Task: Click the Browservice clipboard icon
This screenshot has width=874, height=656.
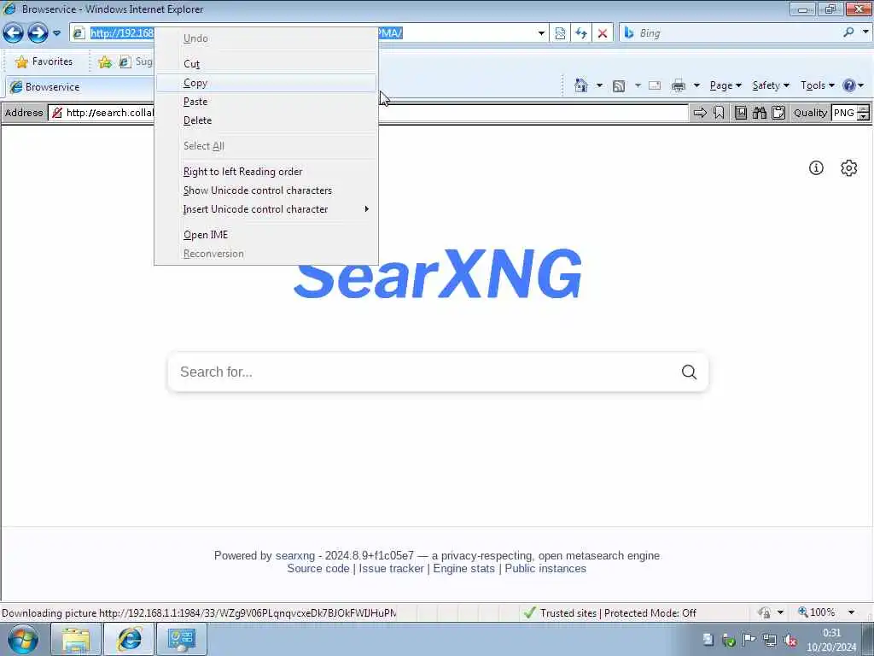Action: [778, 114]
